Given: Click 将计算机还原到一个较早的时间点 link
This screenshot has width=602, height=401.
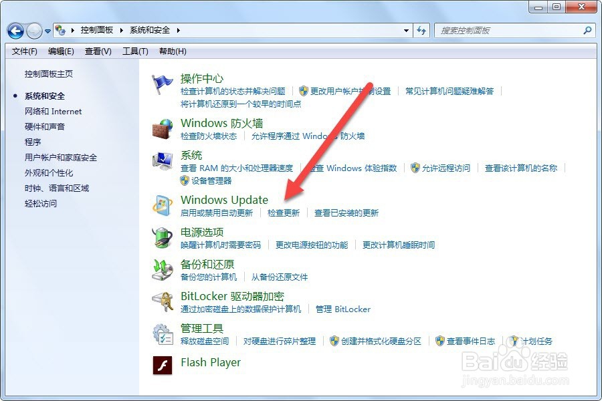Looking at the screenshot, I should [x=241, y=104].
